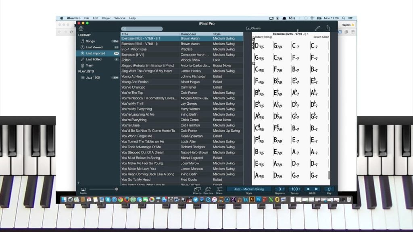Screen dimensions: 413x232
Task: Decrease the tempo using the minus stepper
Action: coord(290,189)
